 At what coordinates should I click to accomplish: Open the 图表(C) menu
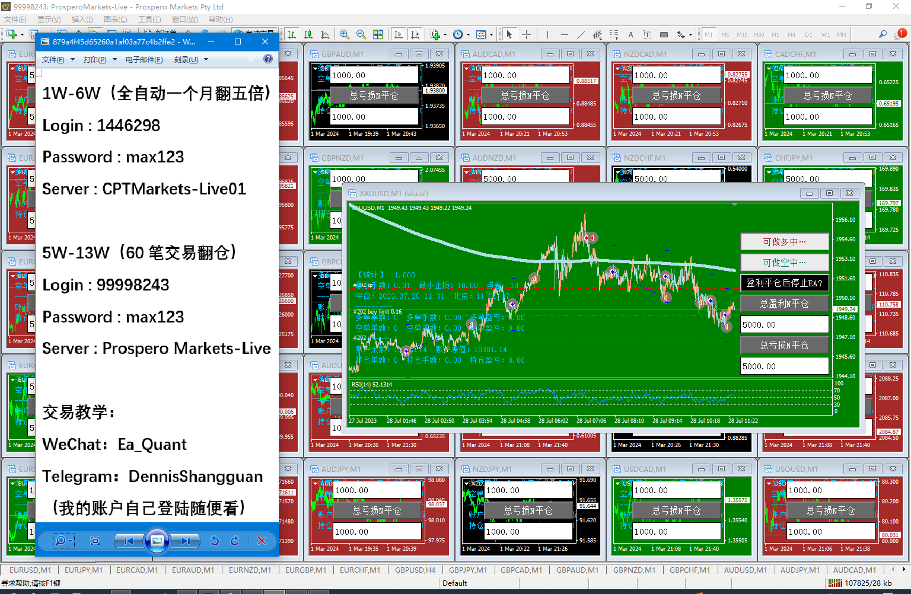tap(115, 20)
